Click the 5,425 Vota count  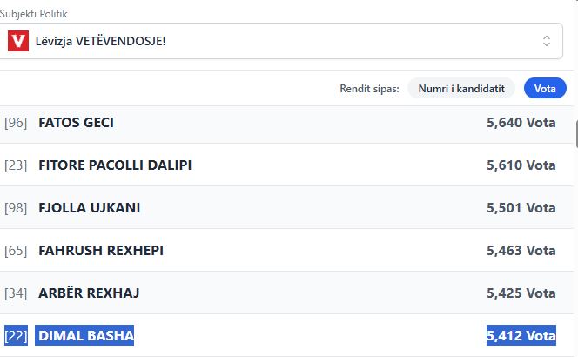pyautogui.click(x=521, y=293)
